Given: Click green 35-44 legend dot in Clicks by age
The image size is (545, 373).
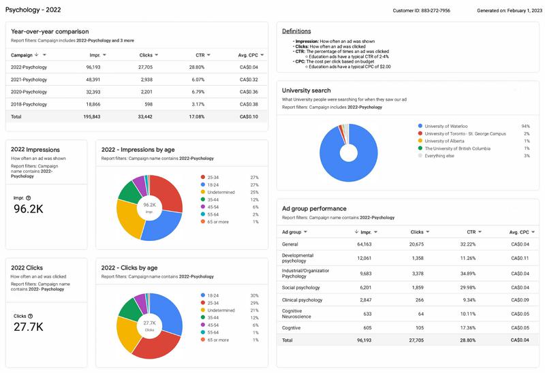Looking at the screenshot, I should (203, 318).
